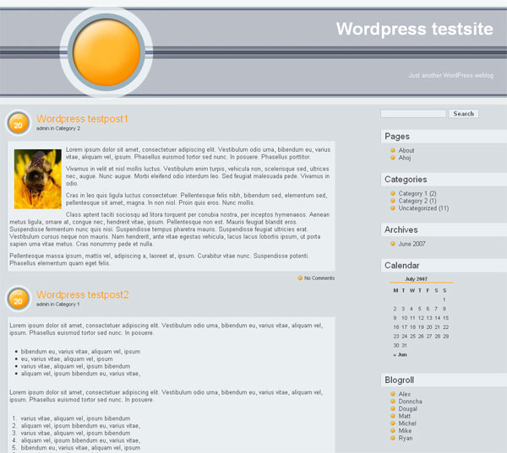Open the June 2007 archive
507x453 pixels.
click(x=412, y=244)
